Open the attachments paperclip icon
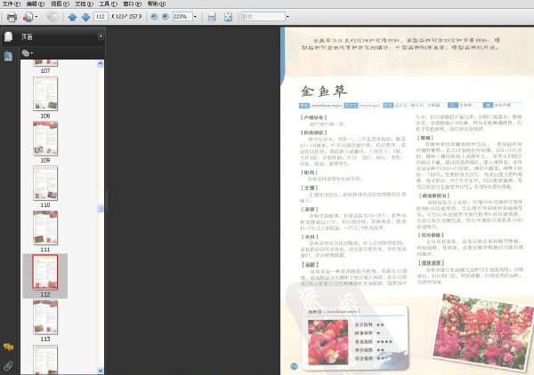 point(8,366)
